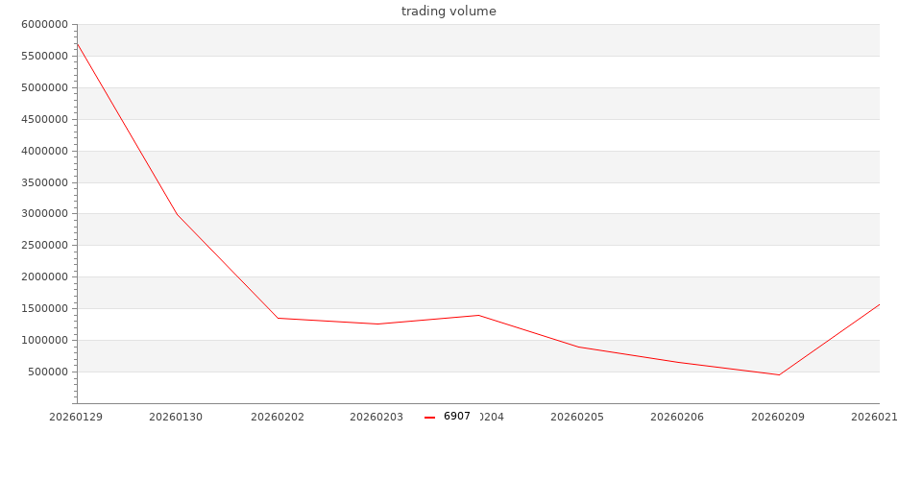Click the line's data point at 20260203
Viewport: 898px width, 480px height.
(x=377, y=324)
